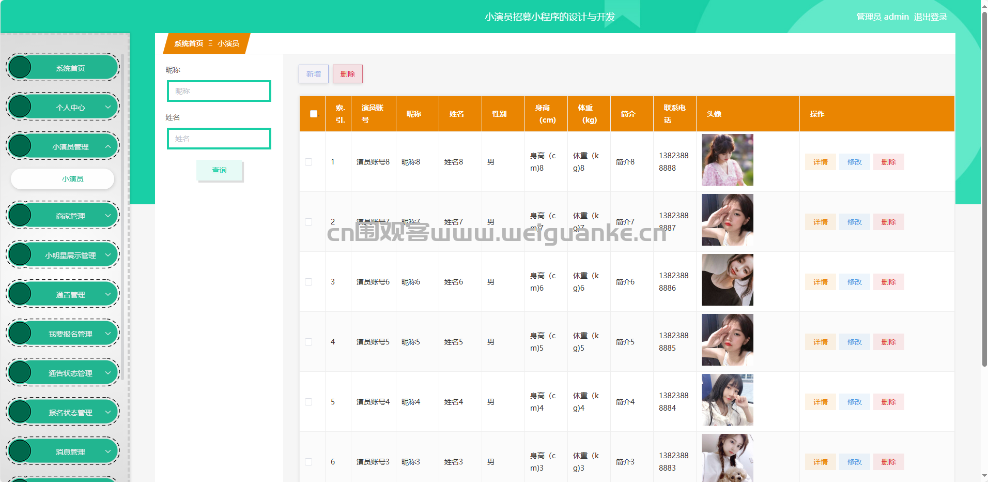Click the avatar thumbnail of 演员账号3
This screenshot has height=482, width=988.
[x=728, y=458]
